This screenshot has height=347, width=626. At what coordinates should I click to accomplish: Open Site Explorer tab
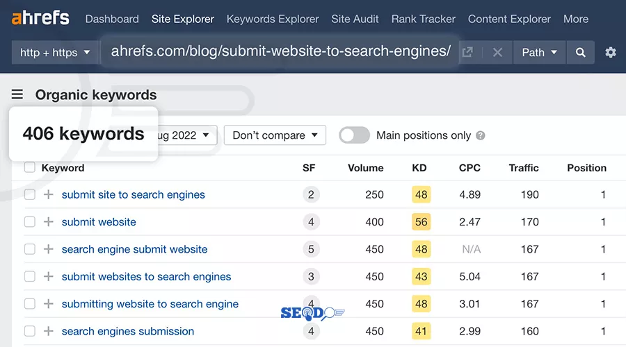tap(182, 19)
